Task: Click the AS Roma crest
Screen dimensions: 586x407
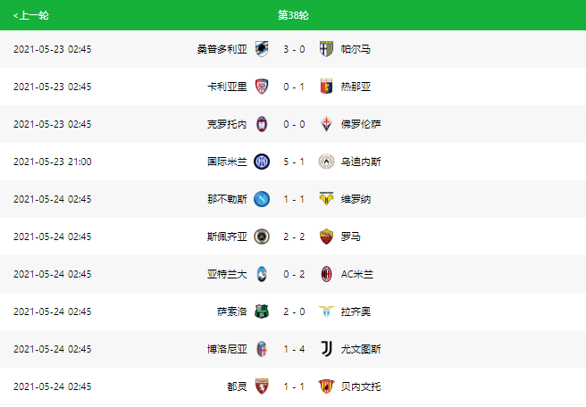Action: pos(326,237)
